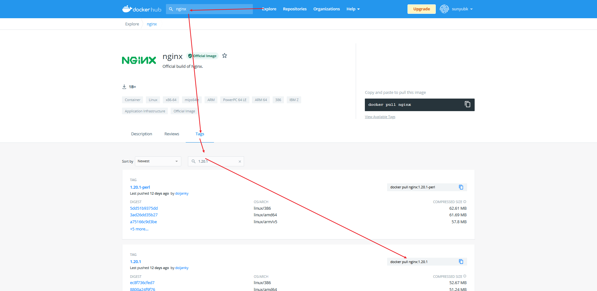597x291 pixels.
Task: Switch to the Reviews tab
Action: 172,134
